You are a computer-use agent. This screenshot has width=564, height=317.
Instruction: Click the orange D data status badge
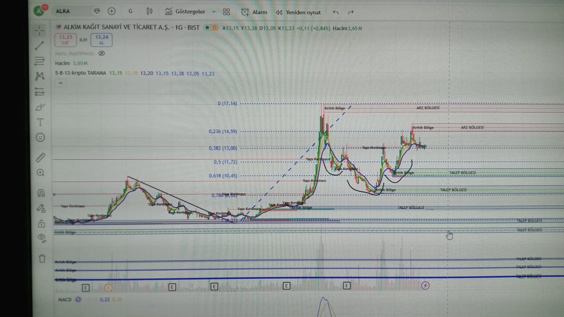pos(214,28)
